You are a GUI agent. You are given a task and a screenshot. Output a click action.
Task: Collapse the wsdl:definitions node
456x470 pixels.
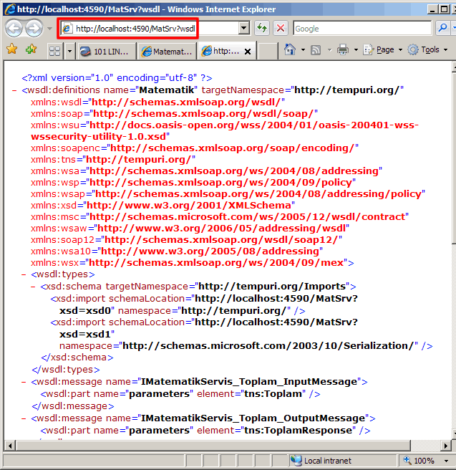tap(15, 90)
